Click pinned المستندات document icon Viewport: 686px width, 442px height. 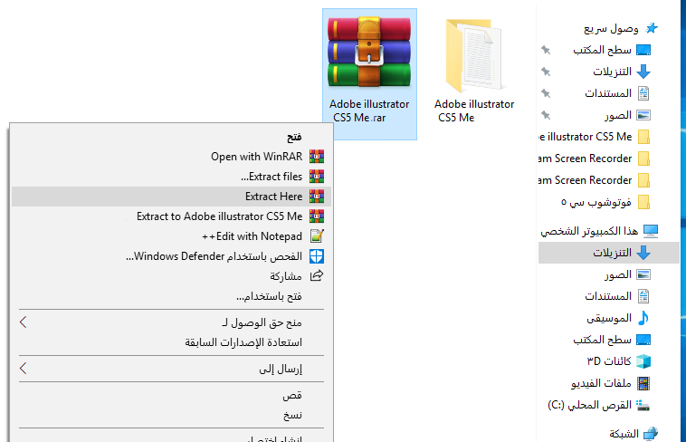pos(643,93)
